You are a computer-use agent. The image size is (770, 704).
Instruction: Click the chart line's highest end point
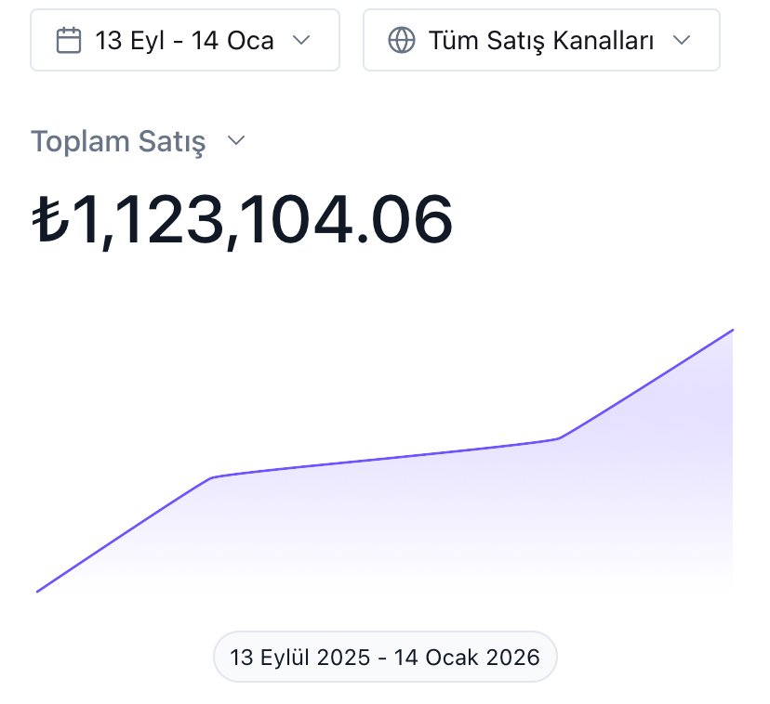tap(732, 330)
